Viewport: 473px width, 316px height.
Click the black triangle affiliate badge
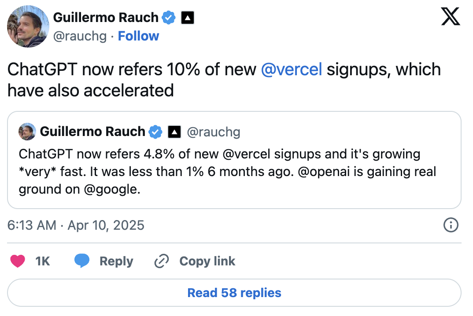point(187,18)
